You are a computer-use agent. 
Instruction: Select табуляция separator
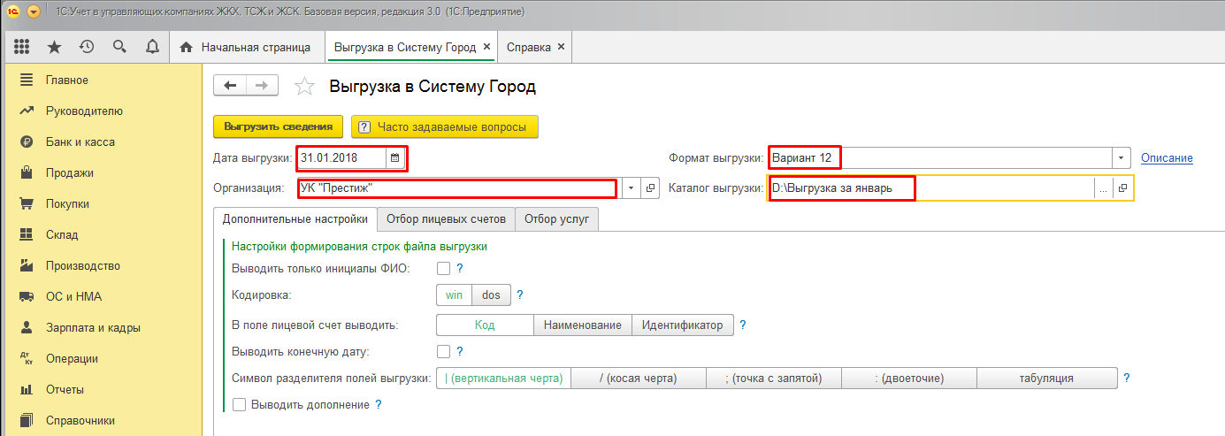[x=1046, y=379]
